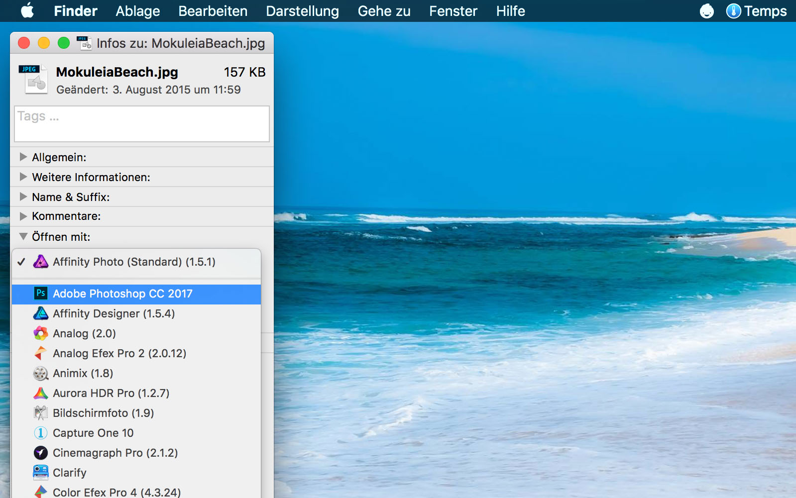Viewport: 796px width, 498px height.
Task: Click the Capture One 10 icon
Action: point(40,433)
